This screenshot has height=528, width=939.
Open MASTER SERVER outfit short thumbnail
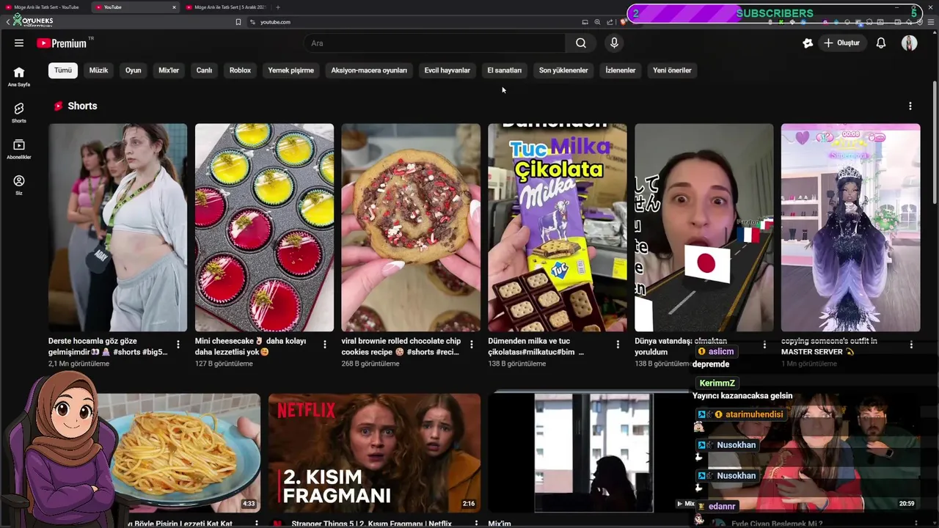tap(850, 227)
